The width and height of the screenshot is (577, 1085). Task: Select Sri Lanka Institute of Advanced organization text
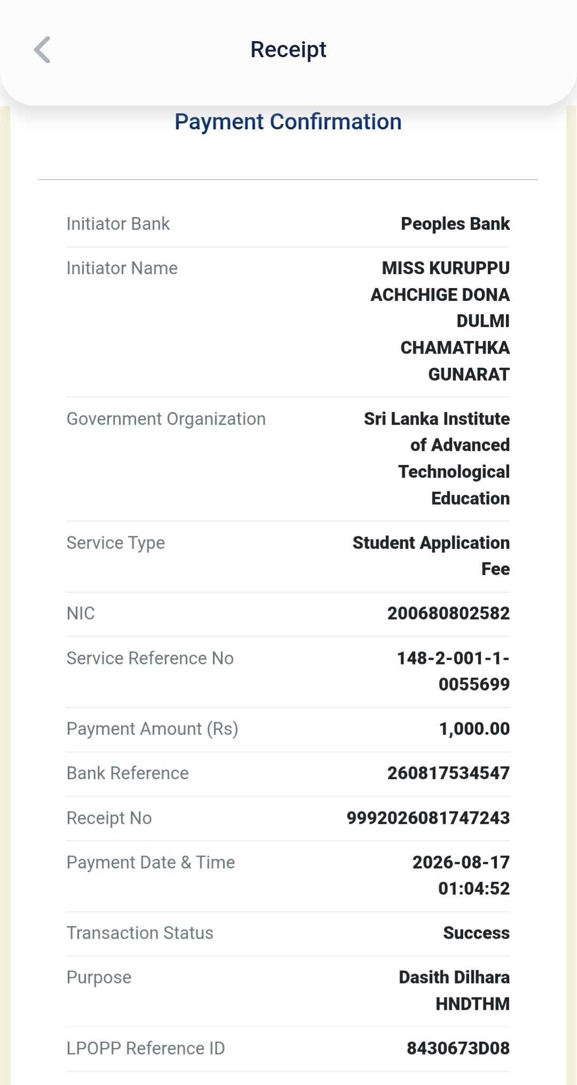tap(437, 432)
